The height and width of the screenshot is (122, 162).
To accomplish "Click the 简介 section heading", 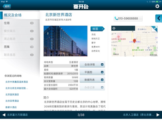I will [46, 98].
